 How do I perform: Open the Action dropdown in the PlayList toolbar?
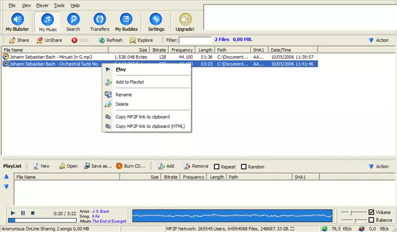(x=379, y=166)
